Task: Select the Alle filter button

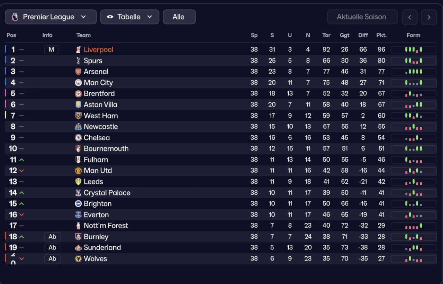Action: [179, 17]
